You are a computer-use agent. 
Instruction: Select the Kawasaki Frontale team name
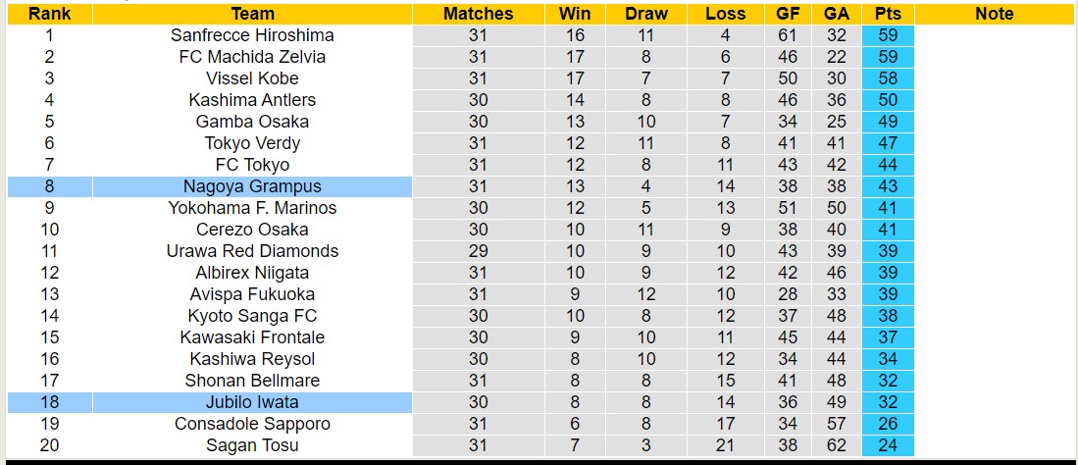tap(252, 337)
